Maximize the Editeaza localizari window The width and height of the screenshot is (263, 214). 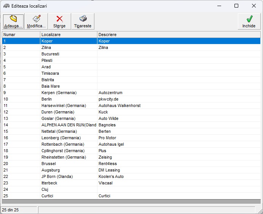tap(236, 6)
